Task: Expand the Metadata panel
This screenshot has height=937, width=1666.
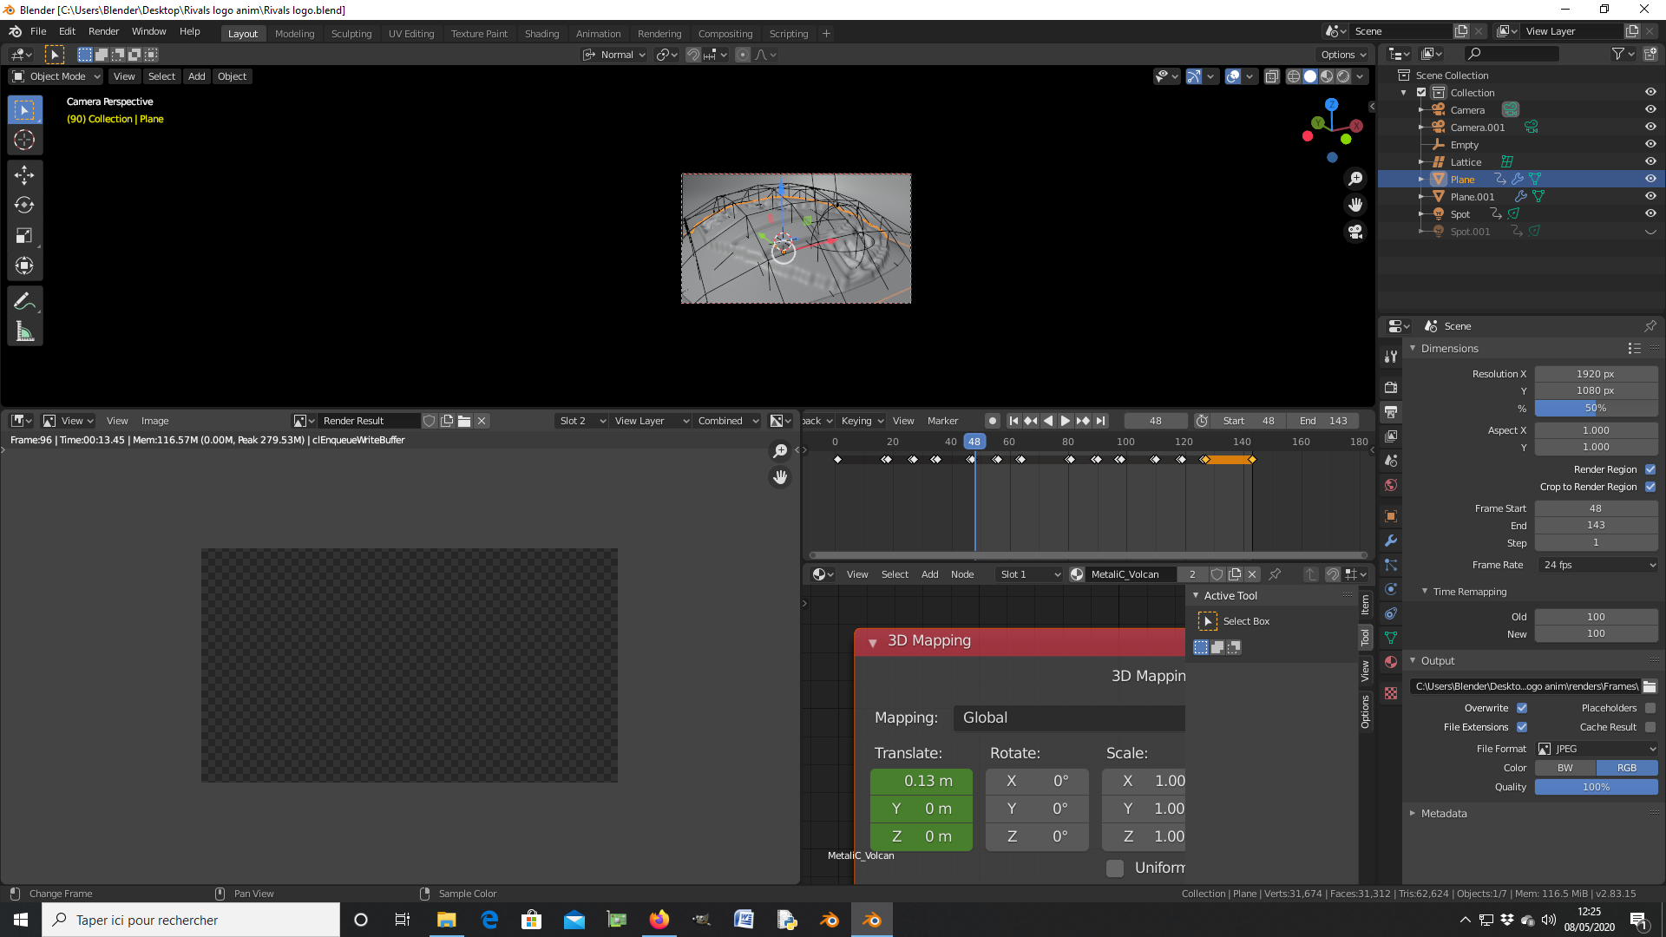Action: 1444,813
